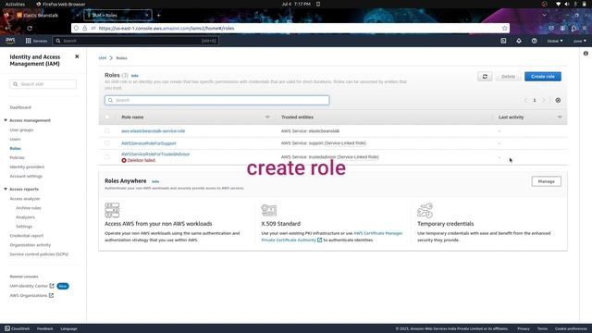592x333 pixels.
Task: Go to next page of roles
Action: click(544, 101)
